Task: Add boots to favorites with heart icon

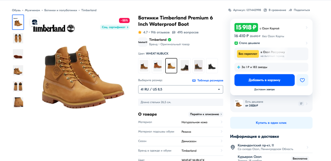Action: pyautogui.click(x=302, y=80)
